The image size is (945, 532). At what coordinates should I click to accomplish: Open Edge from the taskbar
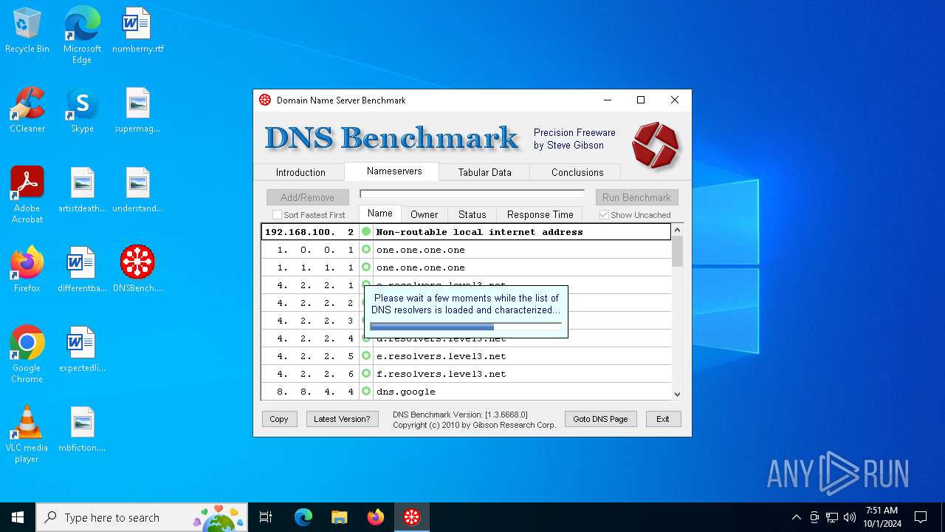coord(303,517)
